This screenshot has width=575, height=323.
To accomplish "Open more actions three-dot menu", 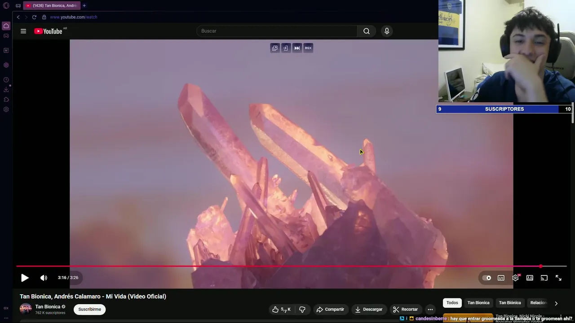I will (x=430, y=309).
